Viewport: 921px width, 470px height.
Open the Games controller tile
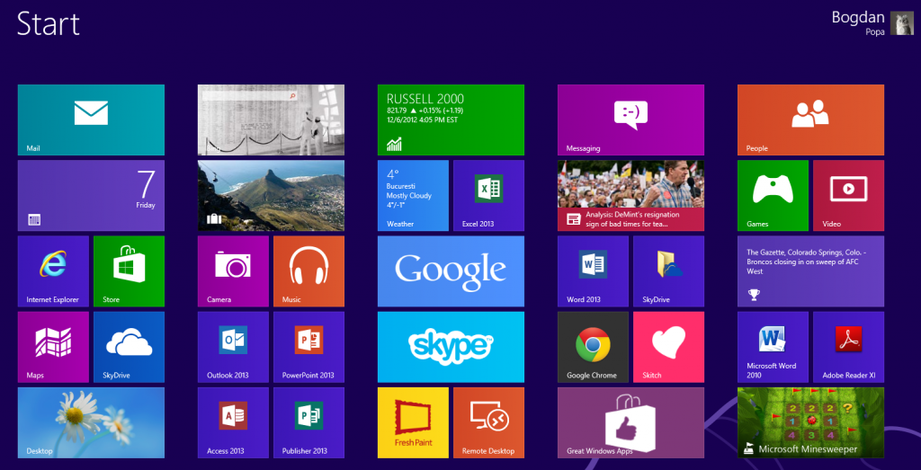(773, 195)
